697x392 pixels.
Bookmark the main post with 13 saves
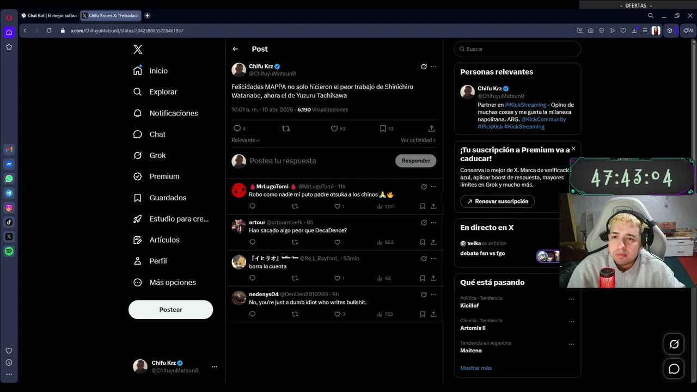[x=383, y=128]
